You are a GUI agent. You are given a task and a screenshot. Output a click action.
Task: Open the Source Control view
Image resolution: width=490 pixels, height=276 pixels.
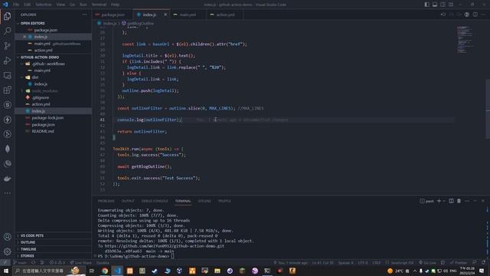[x=7, y=46]
